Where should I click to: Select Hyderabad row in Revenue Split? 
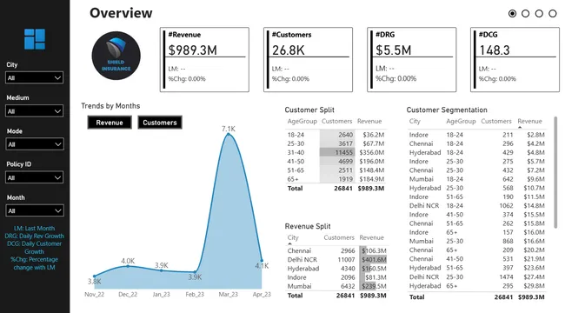[x=337, y=269]
